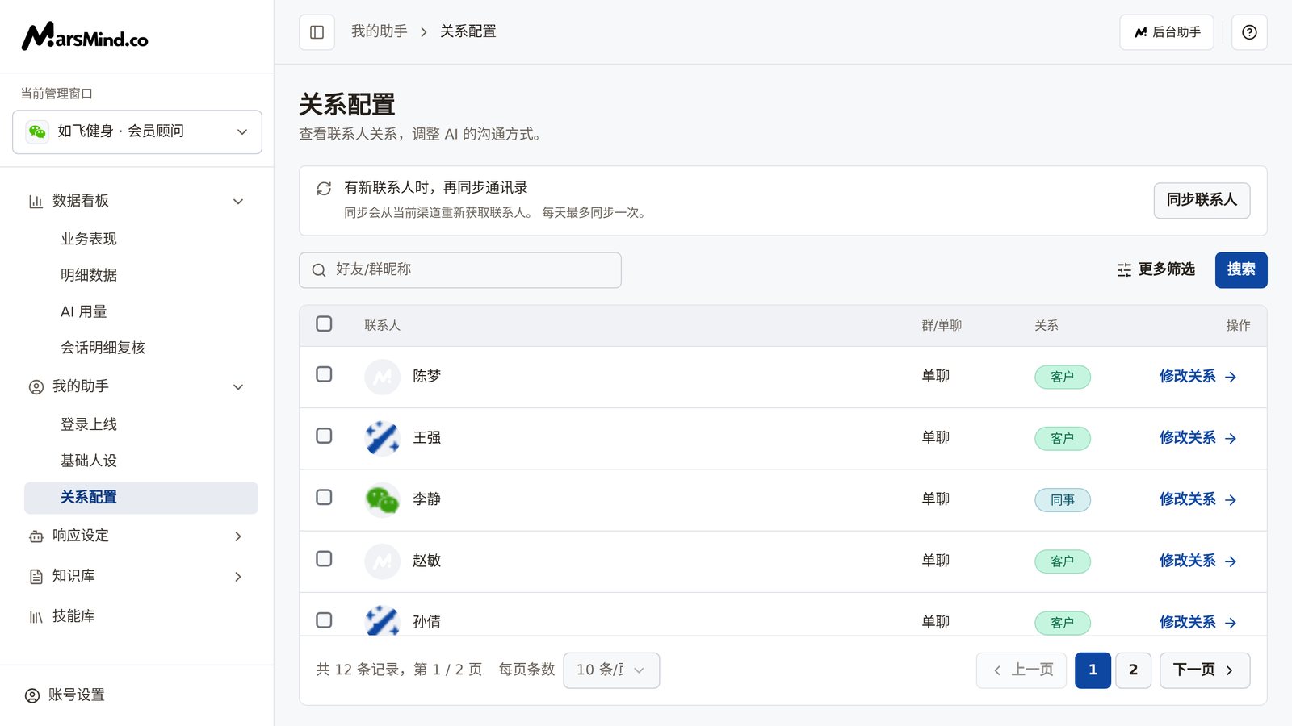
Task: Toggle the sidebar panel icon
Action: coord(317,32)
